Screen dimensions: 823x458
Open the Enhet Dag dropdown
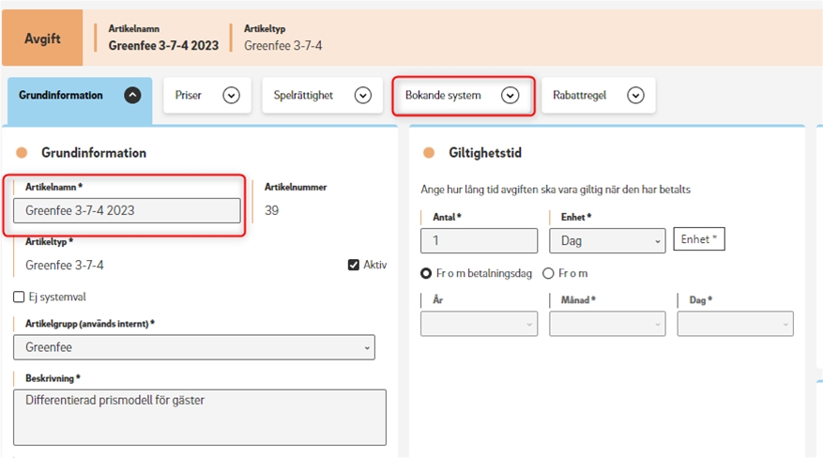tap(607, 241)
